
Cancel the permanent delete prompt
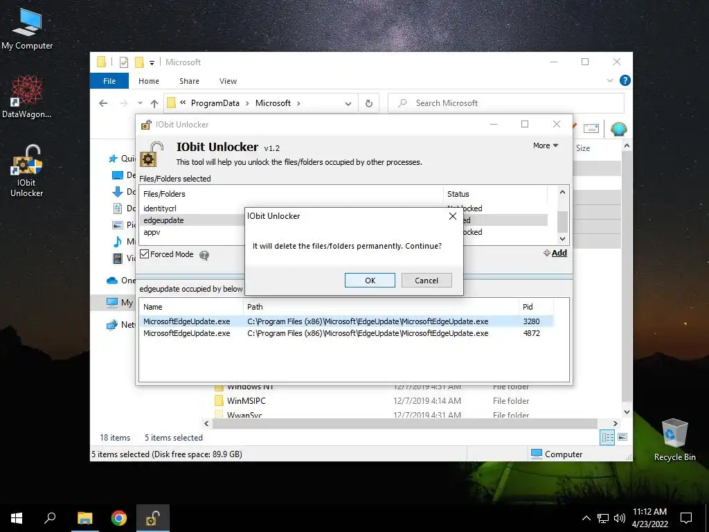point(427,281)
